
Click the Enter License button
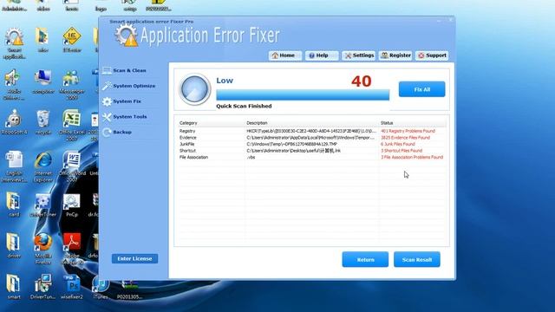(135, 259)
